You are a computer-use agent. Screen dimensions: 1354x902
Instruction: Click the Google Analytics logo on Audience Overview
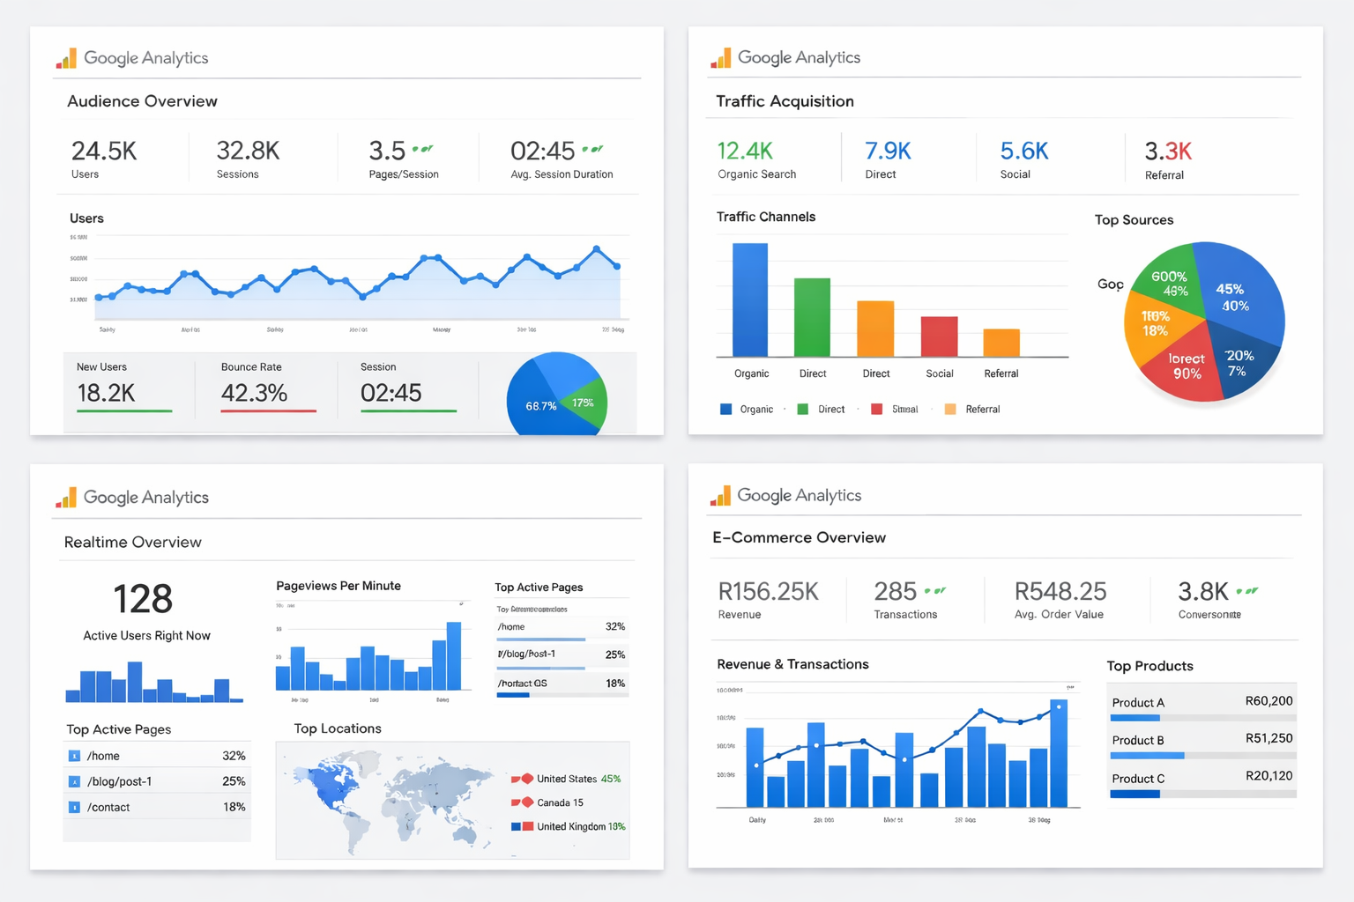pos(132,58)
